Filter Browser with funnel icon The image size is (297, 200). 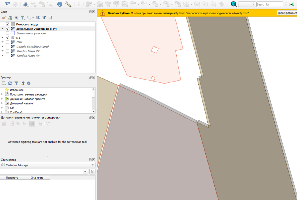pos(16,83)
